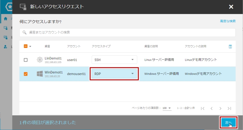Click the column chooser icon in the table header

tap(230, 47)
